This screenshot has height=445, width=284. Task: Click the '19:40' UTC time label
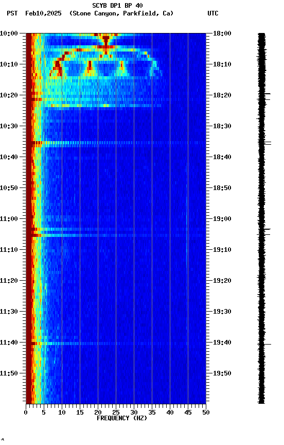pos(222,343)
